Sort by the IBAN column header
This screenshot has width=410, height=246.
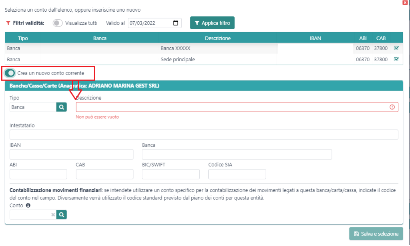(315, 38)
